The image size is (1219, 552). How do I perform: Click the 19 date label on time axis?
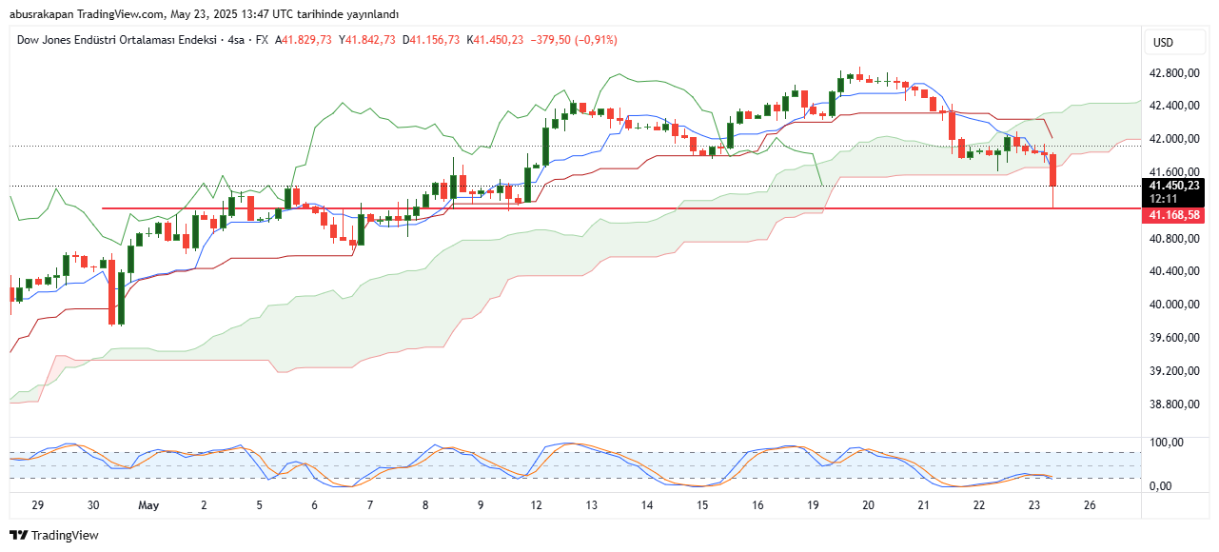(813, 505)
